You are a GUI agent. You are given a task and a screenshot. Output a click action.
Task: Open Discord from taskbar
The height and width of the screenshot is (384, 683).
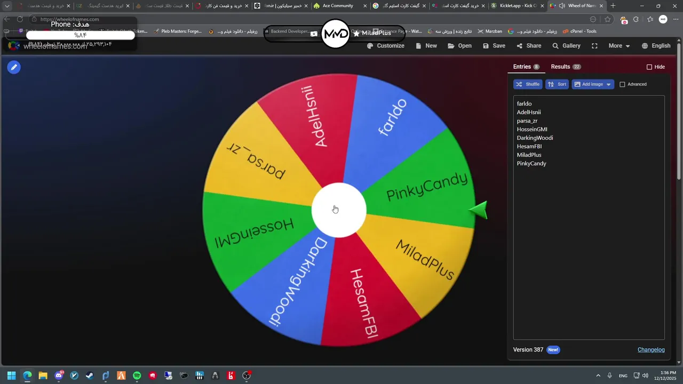pos(59,375)
